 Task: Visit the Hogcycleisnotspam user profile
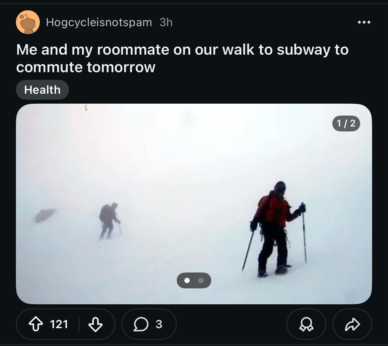(x=99, y=23)
